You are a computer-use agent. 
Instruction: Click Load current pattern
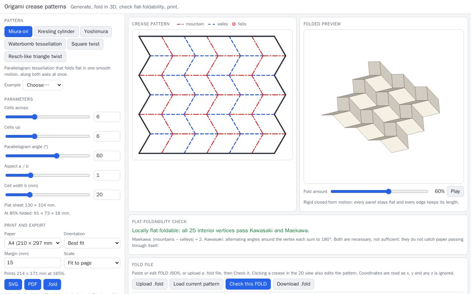tap(196, 284)
